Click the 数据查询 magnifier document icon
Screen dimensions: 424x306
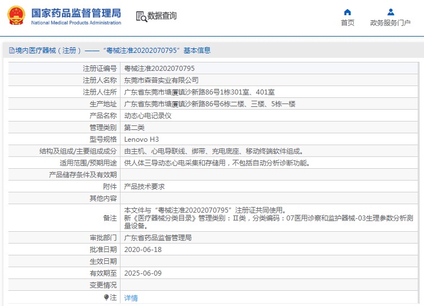(141, 16)
